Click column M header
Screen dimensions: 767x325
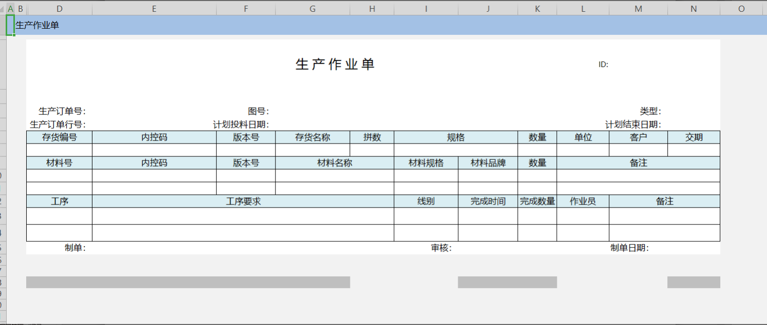638,9
